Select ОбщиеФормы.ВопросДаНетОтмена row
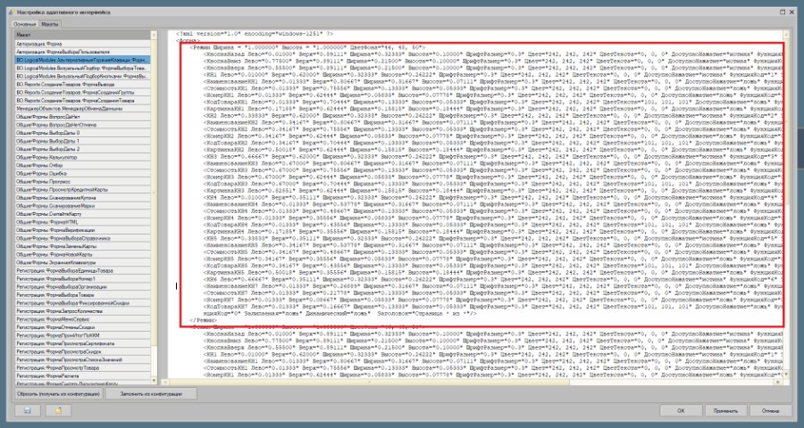The image size is (804, 428). click(x=82, y=125)
